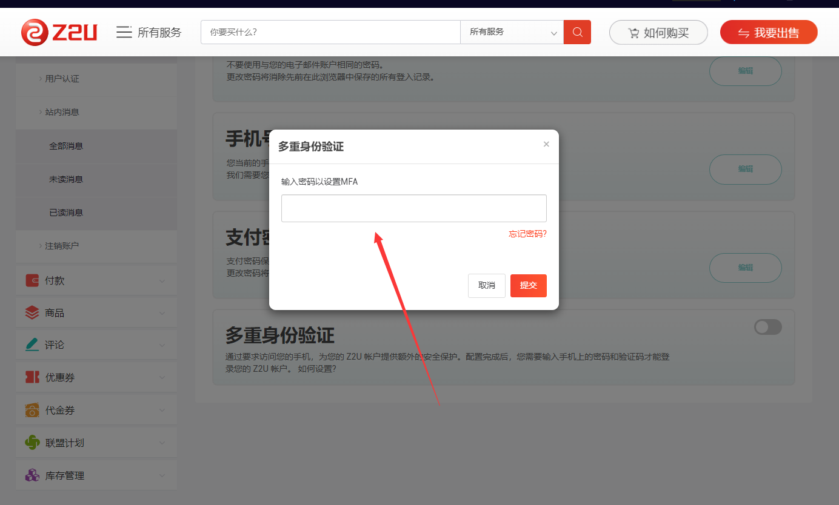839x505 pixels.
Task: Click the 库存管理 boxes icon in sidebar
Action: (x=32, y=475)
